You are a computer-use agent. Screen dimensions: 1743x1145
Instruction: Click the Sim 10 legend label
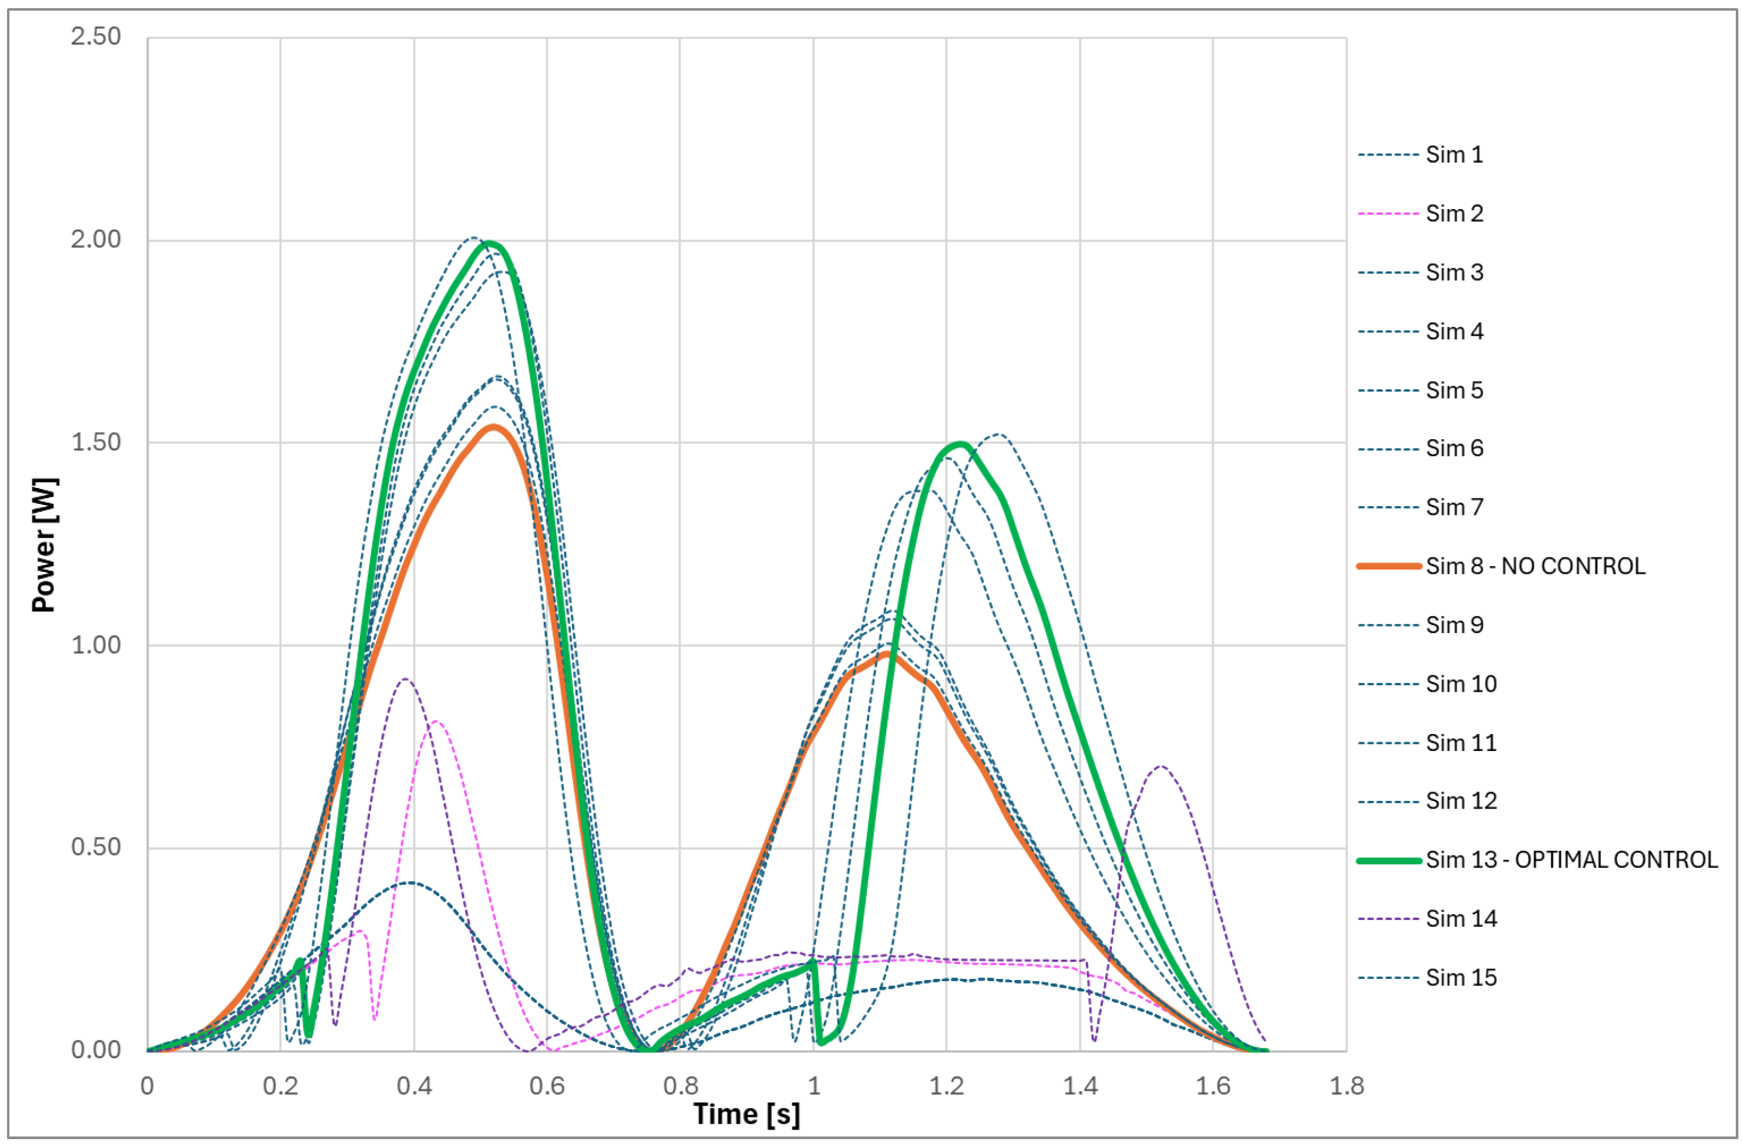[x=1461, y=684]
